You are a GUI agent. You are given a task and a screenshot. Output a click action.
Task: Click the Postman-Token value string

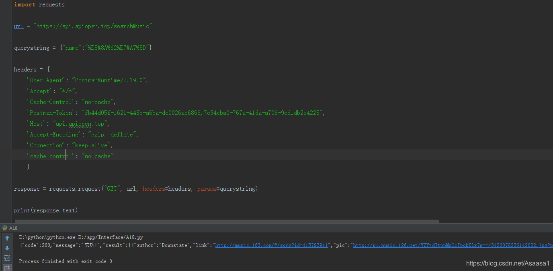[x=203, y=113]
